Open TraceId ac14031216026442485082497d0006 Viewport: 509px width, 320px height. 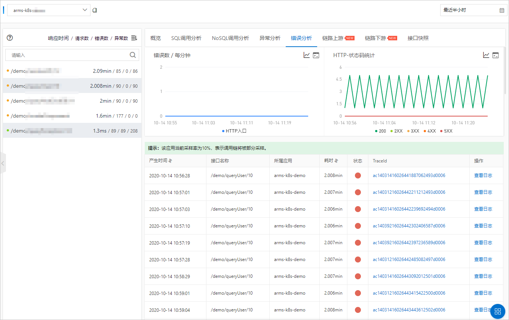tap(409, 260)
